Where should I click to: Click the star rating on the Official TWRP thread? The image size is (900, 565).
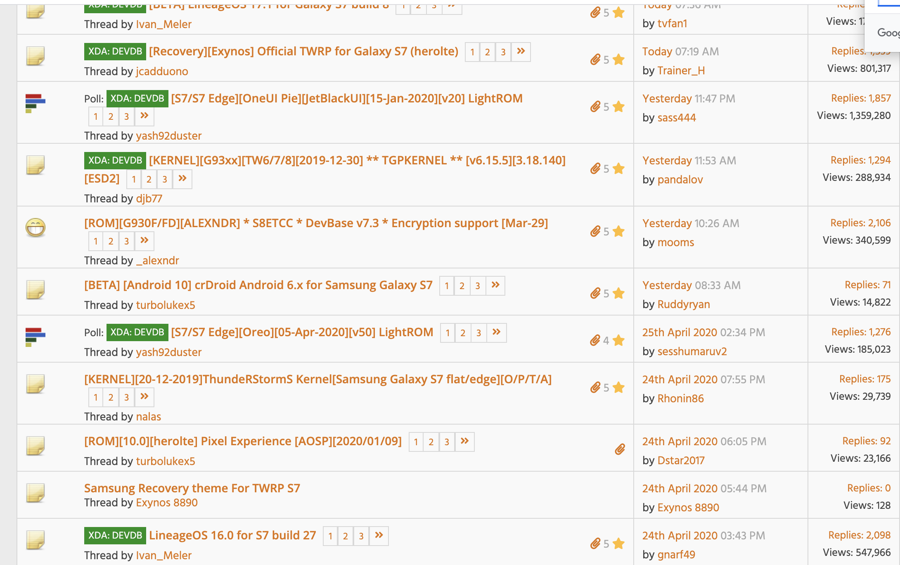618,60
